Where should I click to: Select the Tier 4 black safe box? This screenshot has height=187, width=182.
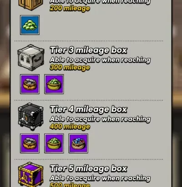(31, 117)
